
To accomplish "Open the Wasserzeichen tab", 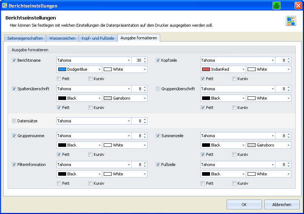I will 62,38.
